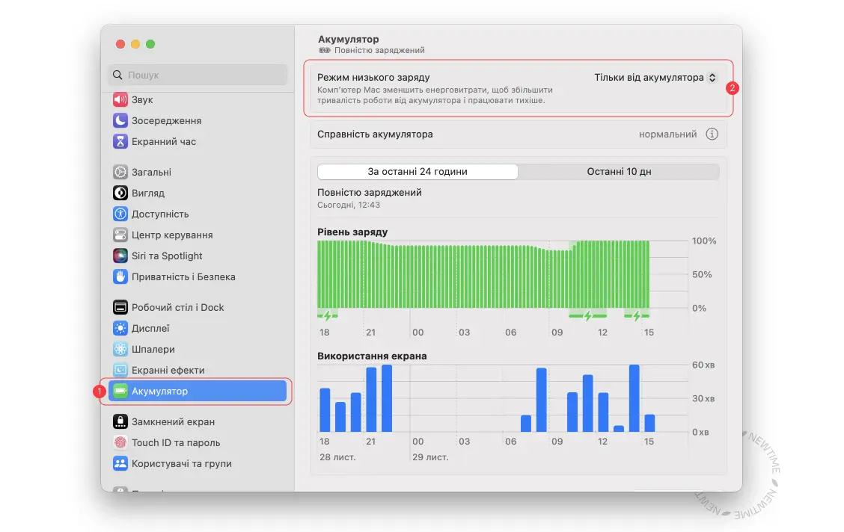844x532 pixels.
Task: Open the Екранний час sidebar item
Action: click(x=198, y=141)
